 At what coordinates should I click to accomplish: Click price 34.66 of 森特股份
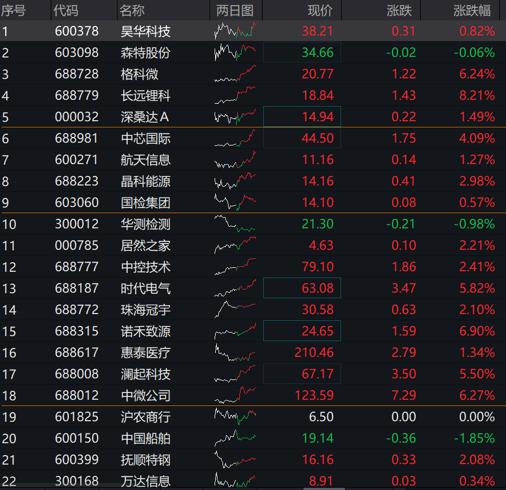317,52
